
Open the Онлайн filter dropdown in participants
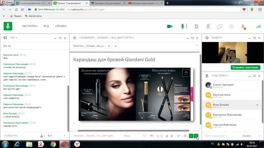coord(251,136)
